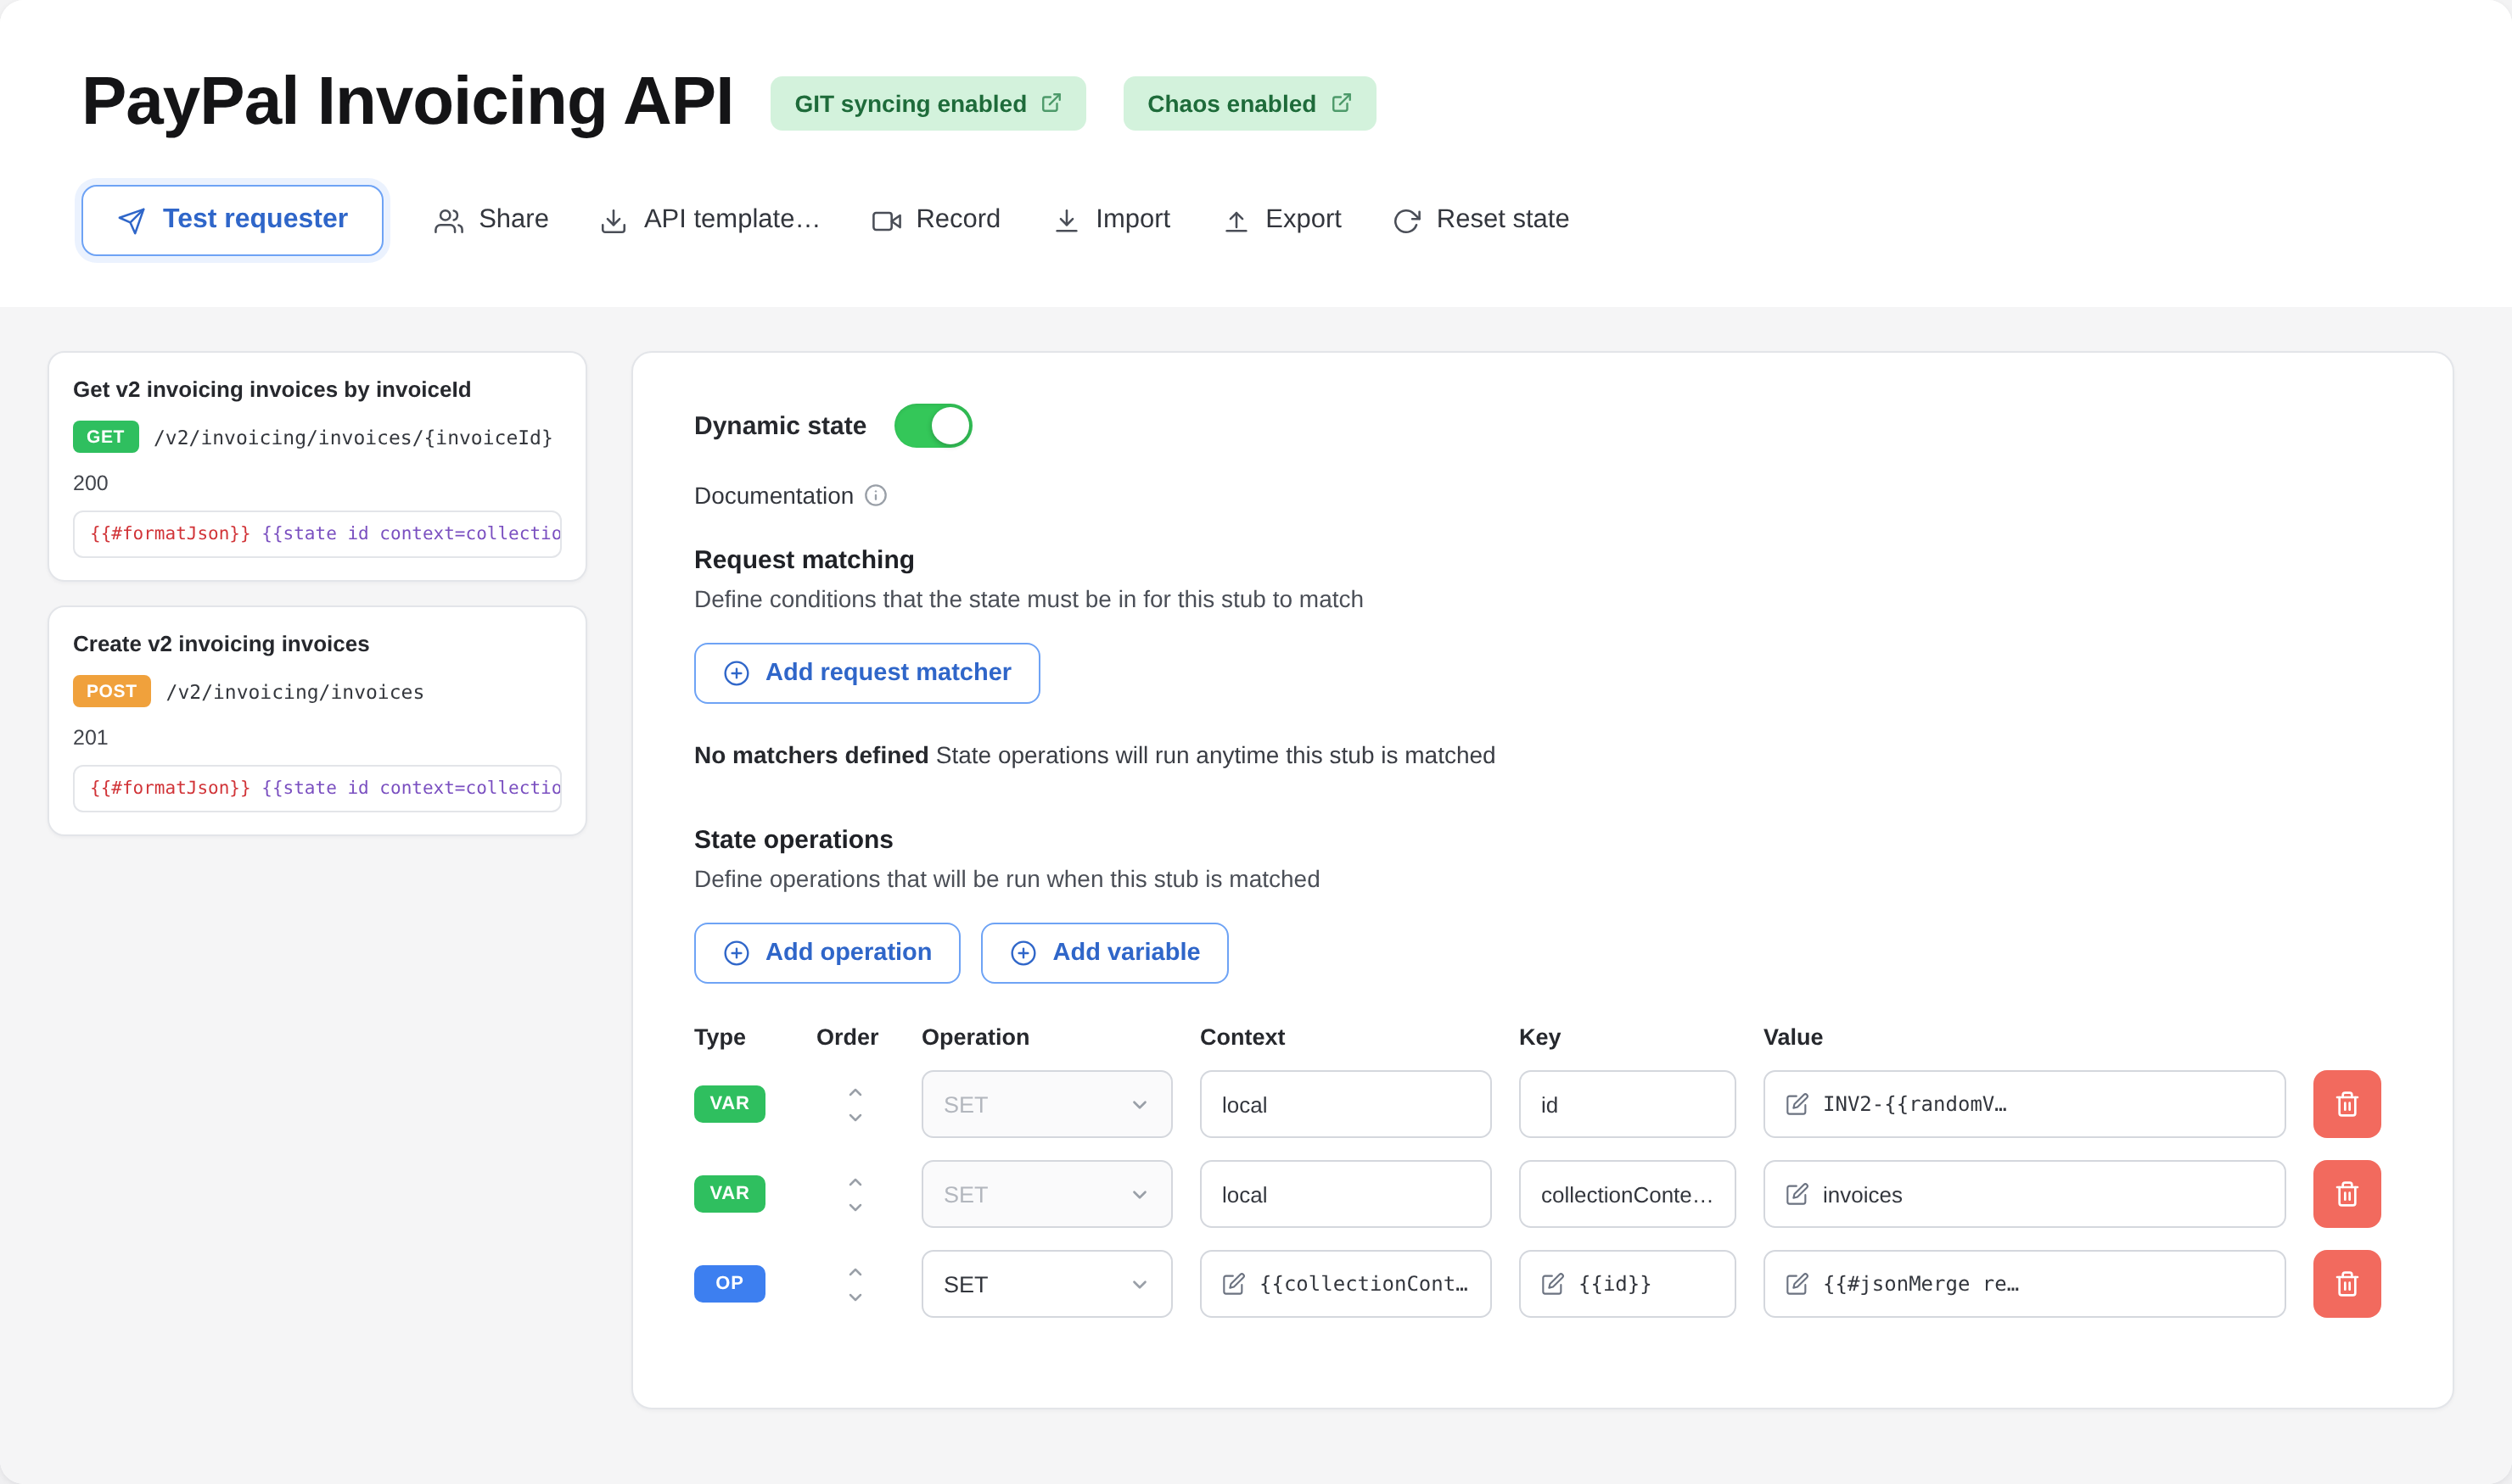Open the Test requester

coord(233,220)
